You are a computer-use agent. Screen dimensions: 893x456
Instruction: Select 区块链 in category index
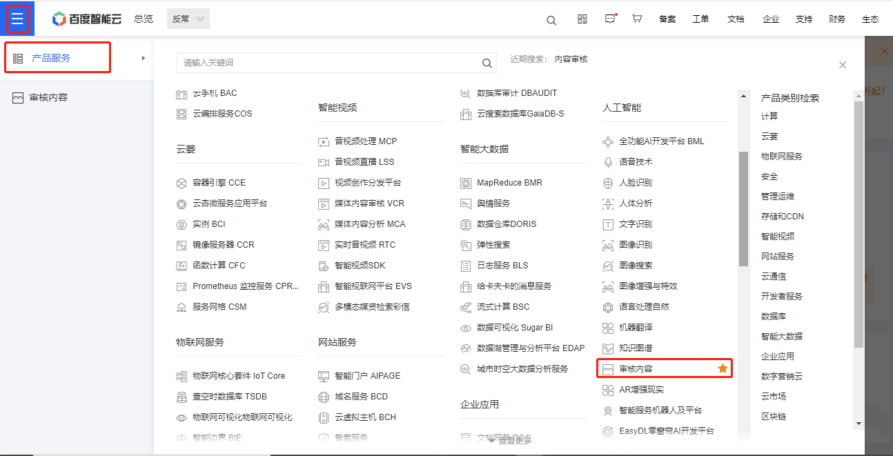point(774,417)
